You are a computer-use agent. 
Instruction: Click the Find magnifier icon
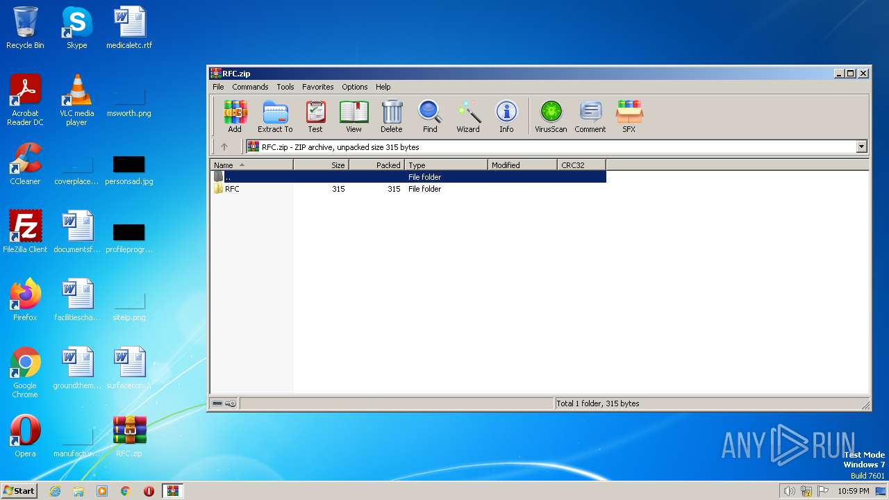click(430, 116)
